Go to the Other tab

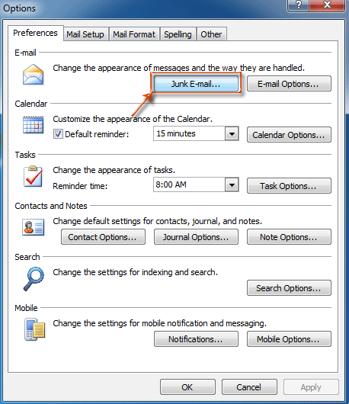pos(211,34)
